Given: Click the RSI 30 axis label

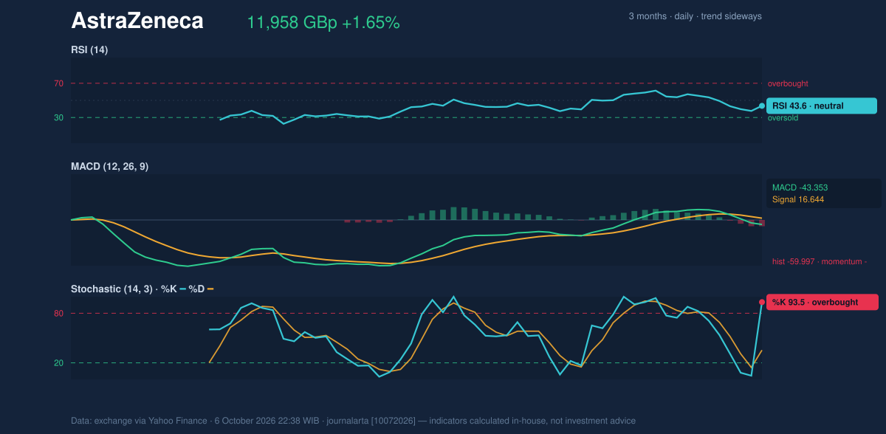Looking at the screenshot, I should click(x=58, y=117).
